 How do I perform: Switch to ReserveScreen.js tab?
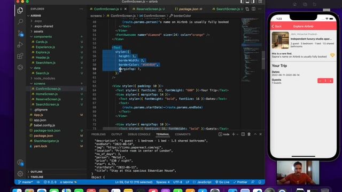(x=149, y=9)
